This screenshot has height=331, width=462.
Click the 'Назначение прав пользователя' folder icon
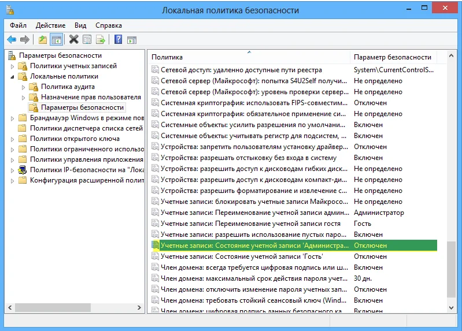(x=34, y=97)
